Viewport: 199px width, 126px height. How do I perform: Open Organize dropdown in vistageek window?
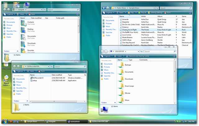pyautogui.click(x=11, y=14)
